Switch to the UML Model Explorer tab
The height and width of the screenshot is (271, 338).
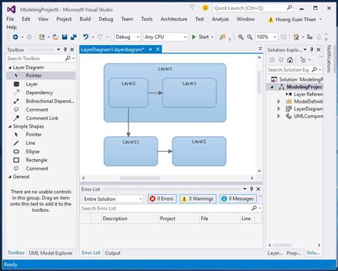click(x=51, y=253)
